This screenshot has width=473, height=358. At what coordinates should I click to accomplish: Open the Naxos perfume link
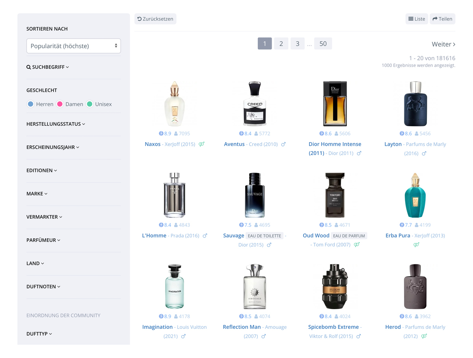153,144
